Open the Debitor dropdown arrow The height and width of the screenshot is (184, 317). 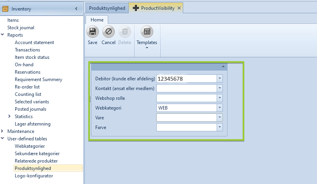220,79
